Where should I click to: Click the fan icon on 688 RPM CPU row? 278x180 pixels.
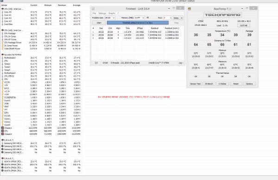(2, 131)
